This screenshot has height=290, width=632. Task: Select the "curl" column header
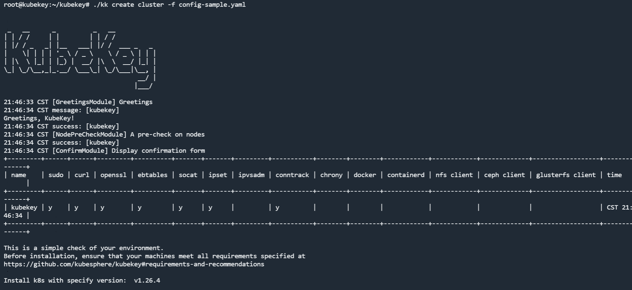click(82, 175)
